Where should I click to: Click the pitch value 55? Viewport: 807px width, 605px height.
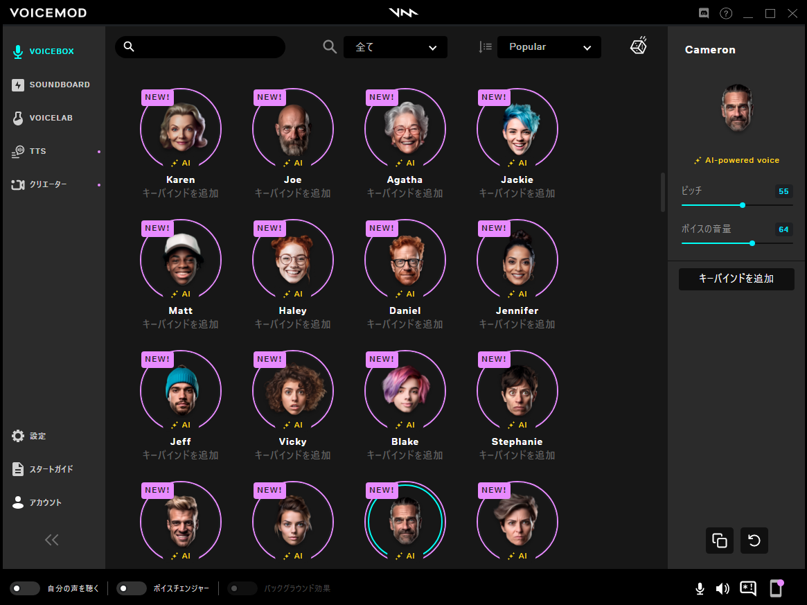783,191
